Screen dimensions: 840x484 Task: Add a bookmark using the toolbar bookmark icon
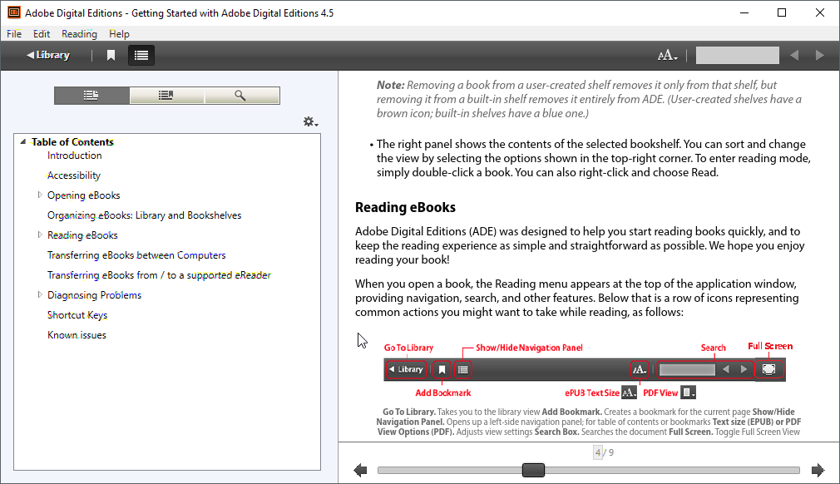(x=111, y=55)
